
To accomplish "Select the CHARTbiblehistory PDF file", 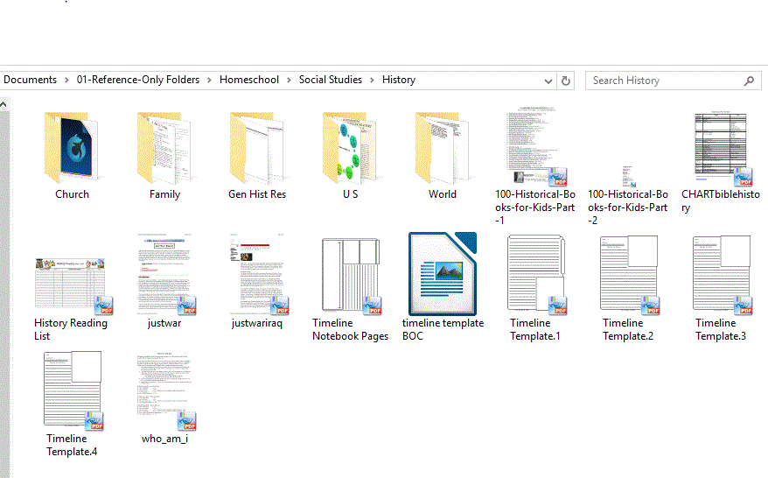I will coord(720,149).
